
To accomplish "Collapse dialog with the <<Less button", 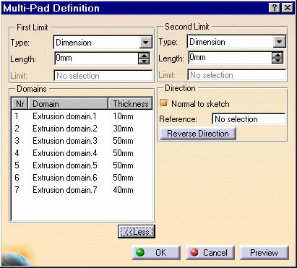I will point(137,232).
